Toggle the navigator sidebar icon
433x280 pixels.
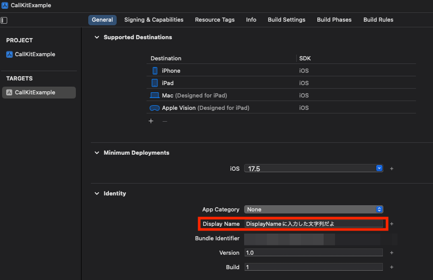coord(4,20)
